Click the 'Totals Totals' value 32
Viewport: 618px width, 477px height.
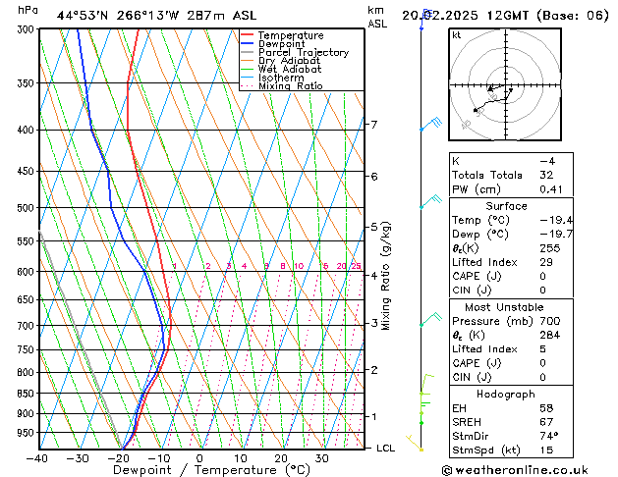546,175
